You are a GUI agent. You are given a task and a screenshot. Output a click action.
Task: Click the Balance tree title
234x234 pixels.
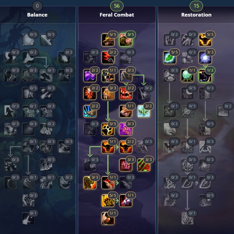coord(37,15)
